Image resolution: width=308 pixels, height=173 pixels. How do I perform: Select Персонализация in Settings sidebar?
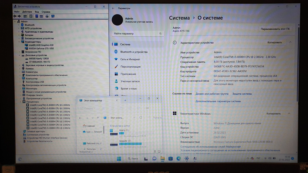click(130, 67)
